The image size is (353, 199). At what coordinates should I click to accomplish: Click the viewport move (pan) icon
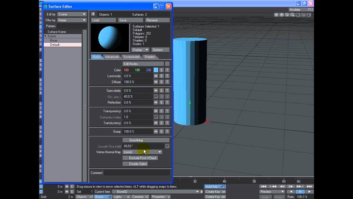click(x=282, y=15)
